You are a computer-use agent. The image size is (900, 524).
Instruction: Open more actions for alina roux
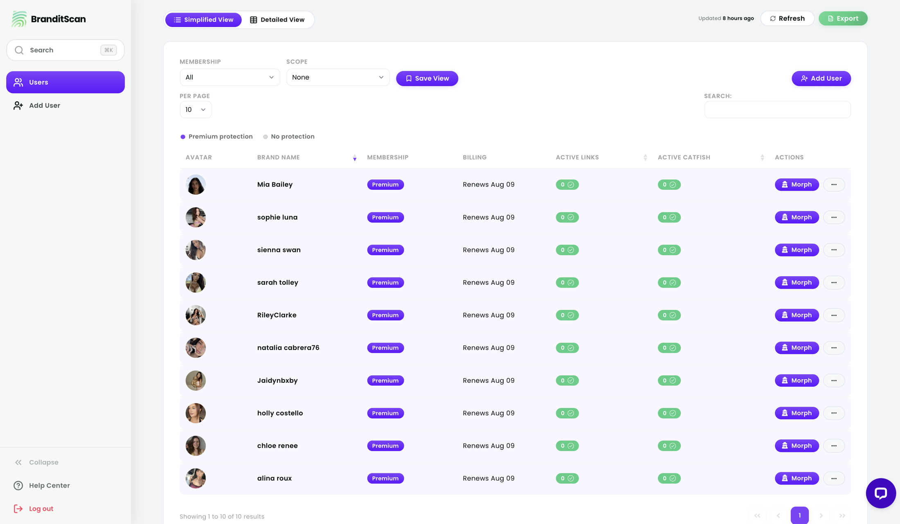click(834, 478)
